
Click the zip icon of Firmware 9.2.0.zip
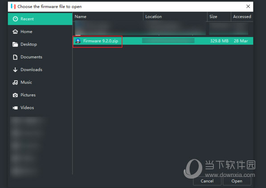click(x=78, y=41)
